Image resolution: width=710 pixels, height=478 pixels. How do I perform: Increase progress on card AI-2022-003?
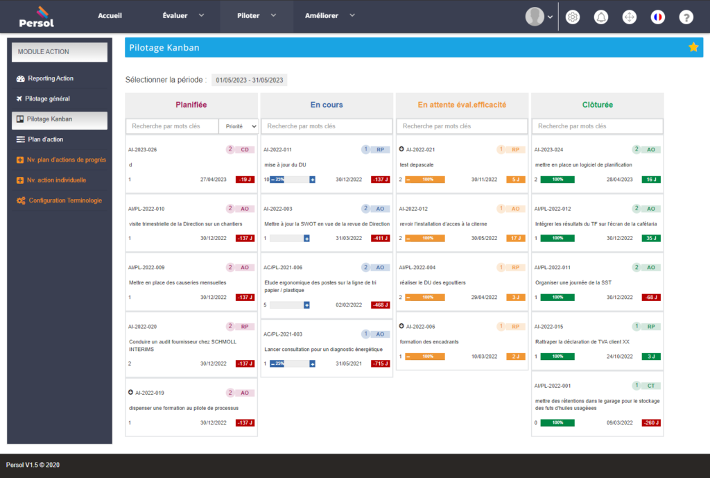click(306, 239)
